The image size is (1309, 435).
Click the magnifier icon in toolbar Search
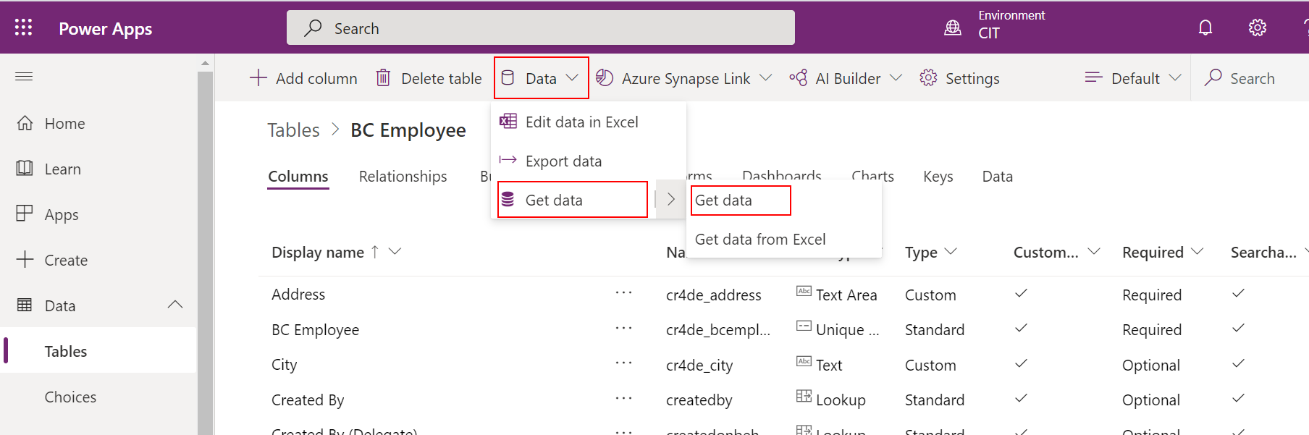click(x=1213, y=77)
